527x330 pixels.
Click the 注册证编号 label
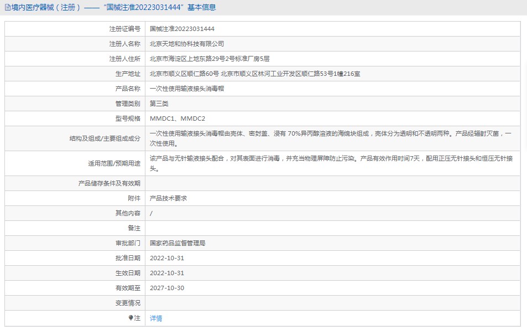[124, 29]
